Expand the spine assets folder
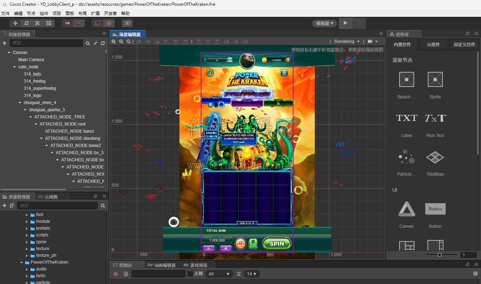Image resolution: width=481 pixels, height=284 pixels. [x=27, y=242]
